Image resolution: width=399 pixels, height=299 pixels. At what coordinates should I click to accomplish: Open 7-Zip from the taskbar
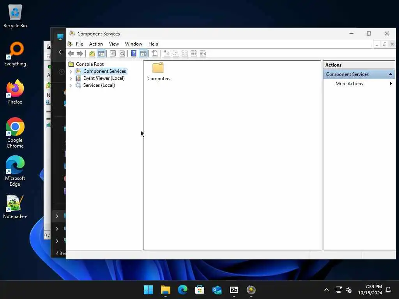[234, 290]
